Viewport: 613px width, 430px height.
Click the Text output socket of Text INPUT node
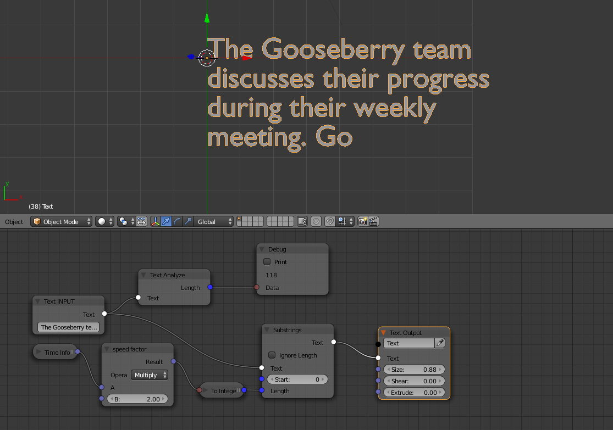click(x=104, y=313)
